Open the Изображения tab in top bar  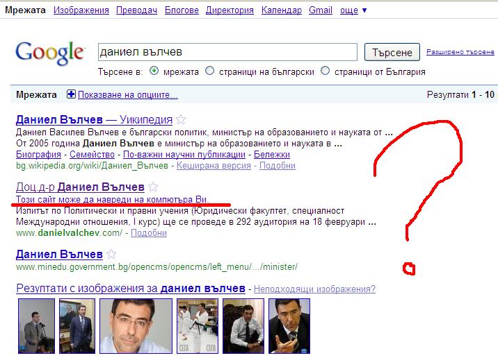81,10
